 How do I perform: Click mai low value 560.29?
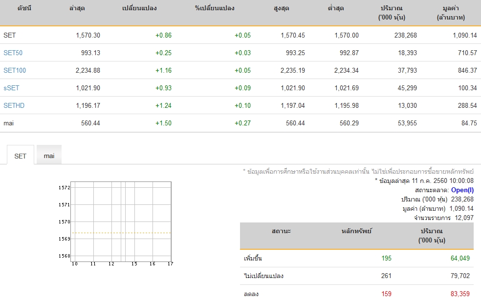[x=349, y=123]
